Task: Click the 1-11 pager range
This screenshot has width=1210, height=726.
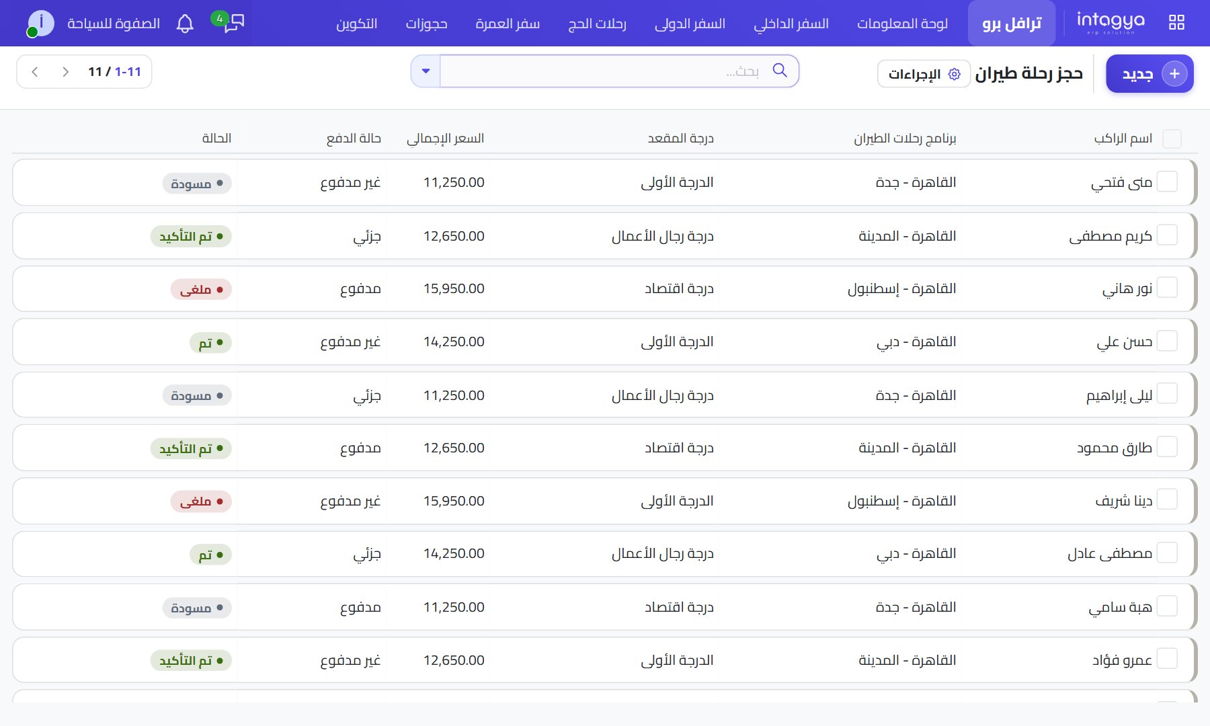Action: click(x=128, y=71)
